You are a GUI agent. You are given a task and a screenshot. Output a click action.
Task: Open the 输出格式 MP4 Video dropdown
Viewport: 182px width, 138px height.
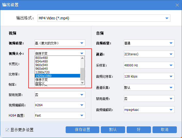[104, 18]
